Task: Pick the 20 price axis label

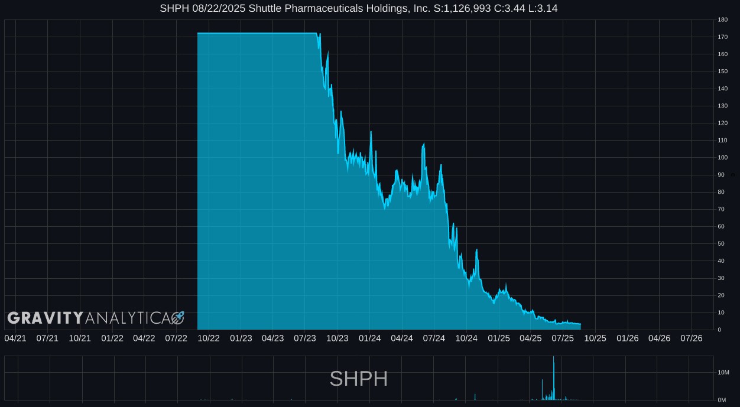Action: pyautogui.click(x=720, y=295)
